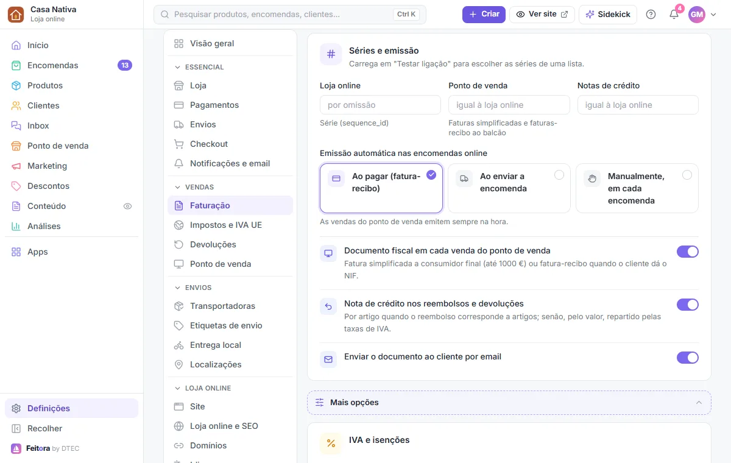Viewport: 731px width, 463px height.
Task: Click the Criar button
Action: tap(484, 14)
